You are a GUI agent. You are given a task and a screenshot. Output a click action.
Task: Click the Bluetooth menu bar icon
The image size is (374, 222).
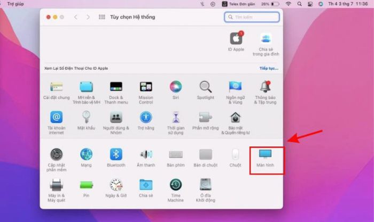pos(202,4)
